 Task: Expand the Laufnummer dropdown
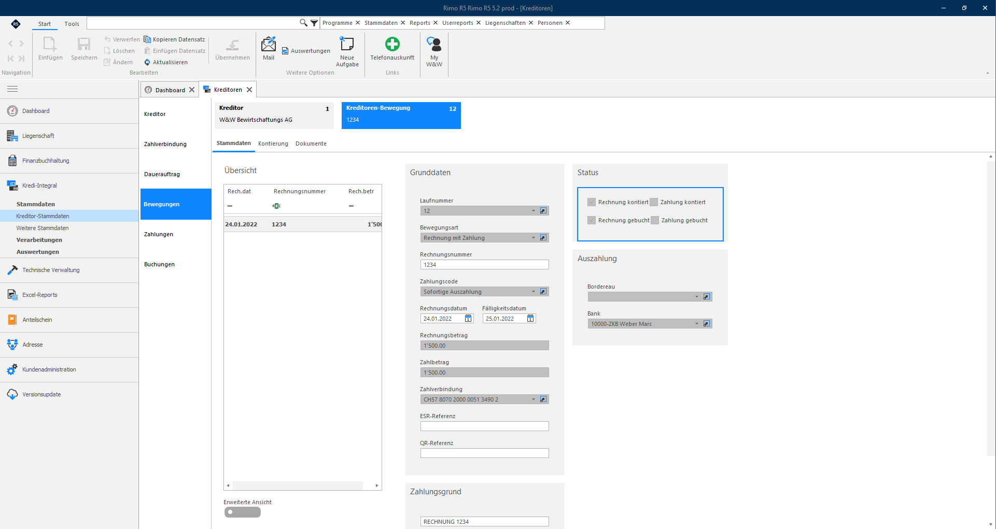coord(534,211)
